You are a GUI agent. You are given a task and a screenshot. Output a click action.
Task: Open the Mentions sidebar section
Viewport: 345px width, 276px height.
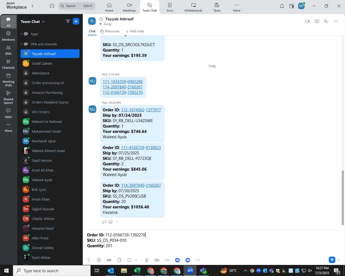[x=8, y=36]
